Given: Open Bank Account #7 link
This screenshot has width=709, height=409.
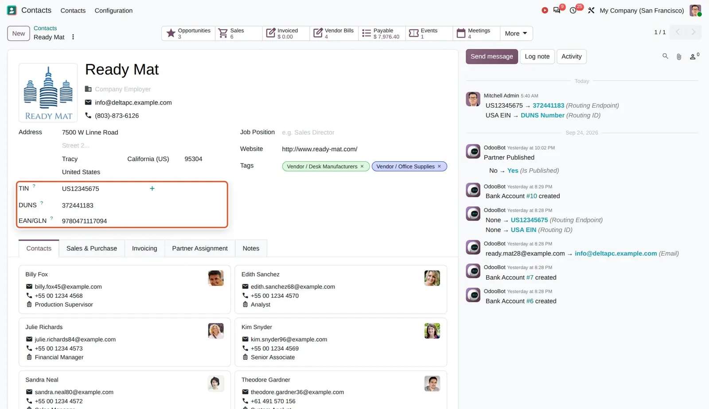Looking at the screenshot, I should click(530, 277).
